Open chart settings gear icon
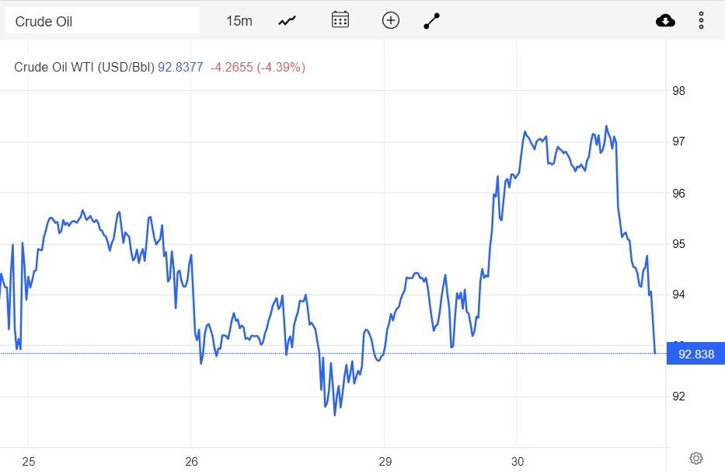725x475 pixels. coord(696,457)
